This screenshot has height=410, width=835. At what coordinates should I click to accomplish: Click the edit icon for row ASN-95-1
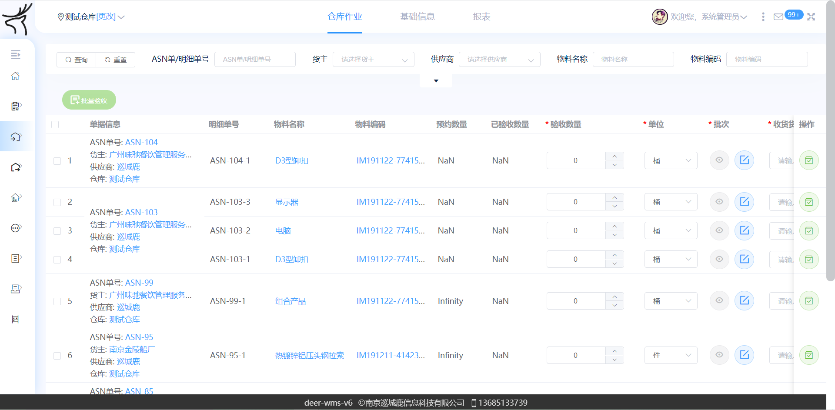tap(744, 355)
